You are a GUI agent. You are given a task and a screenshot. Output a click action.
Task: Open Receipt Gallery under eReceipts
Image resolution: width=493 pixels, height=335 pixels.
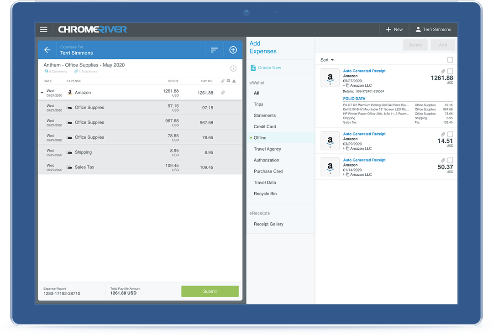(x=268, y=224)
